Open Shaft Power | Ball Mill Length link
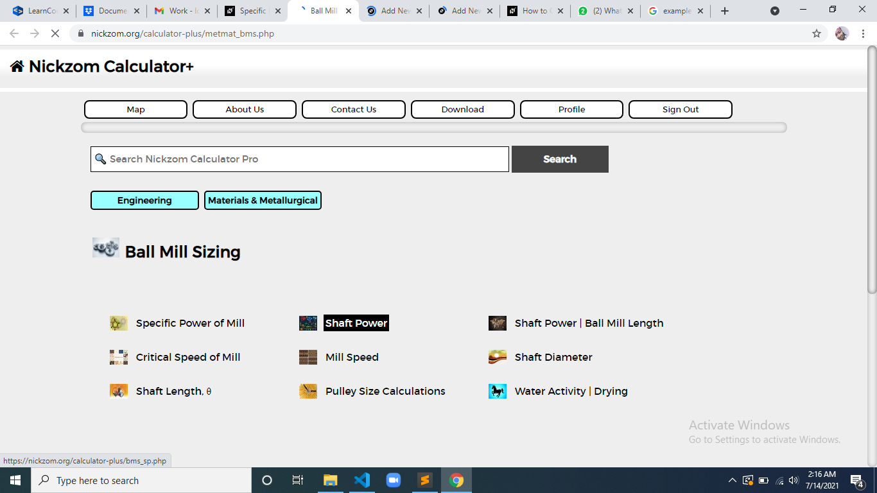Screen dimensions: 877x493 [589, 323]
